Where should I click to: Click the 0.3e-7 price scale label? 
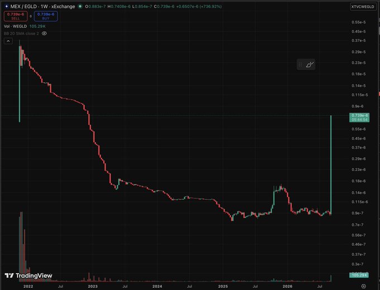click(x=358, y=264)
